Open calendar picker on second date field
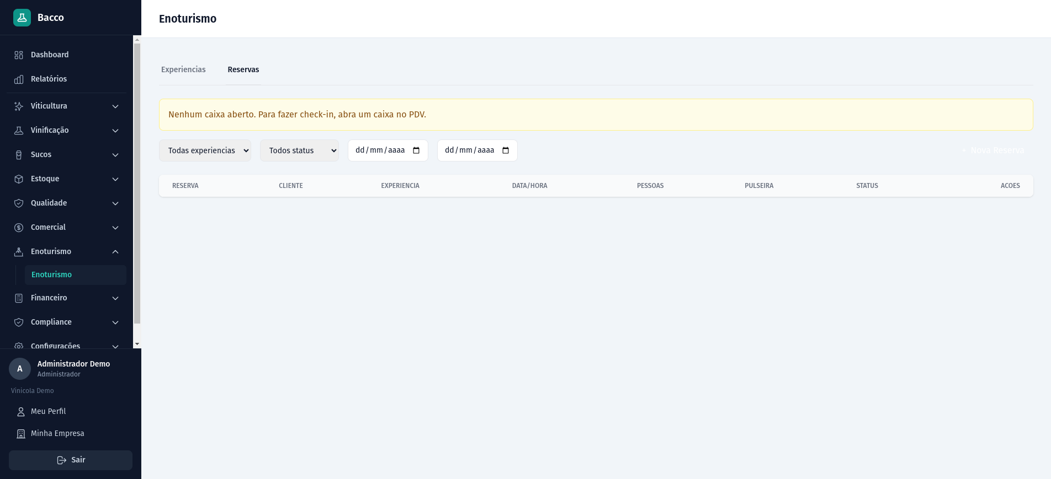The image size is (1051, 479). 506,150
